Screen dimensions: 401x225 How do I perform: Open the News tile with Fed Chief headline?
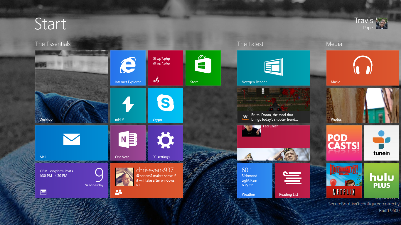pyautogui.click(x=274, y=143)
